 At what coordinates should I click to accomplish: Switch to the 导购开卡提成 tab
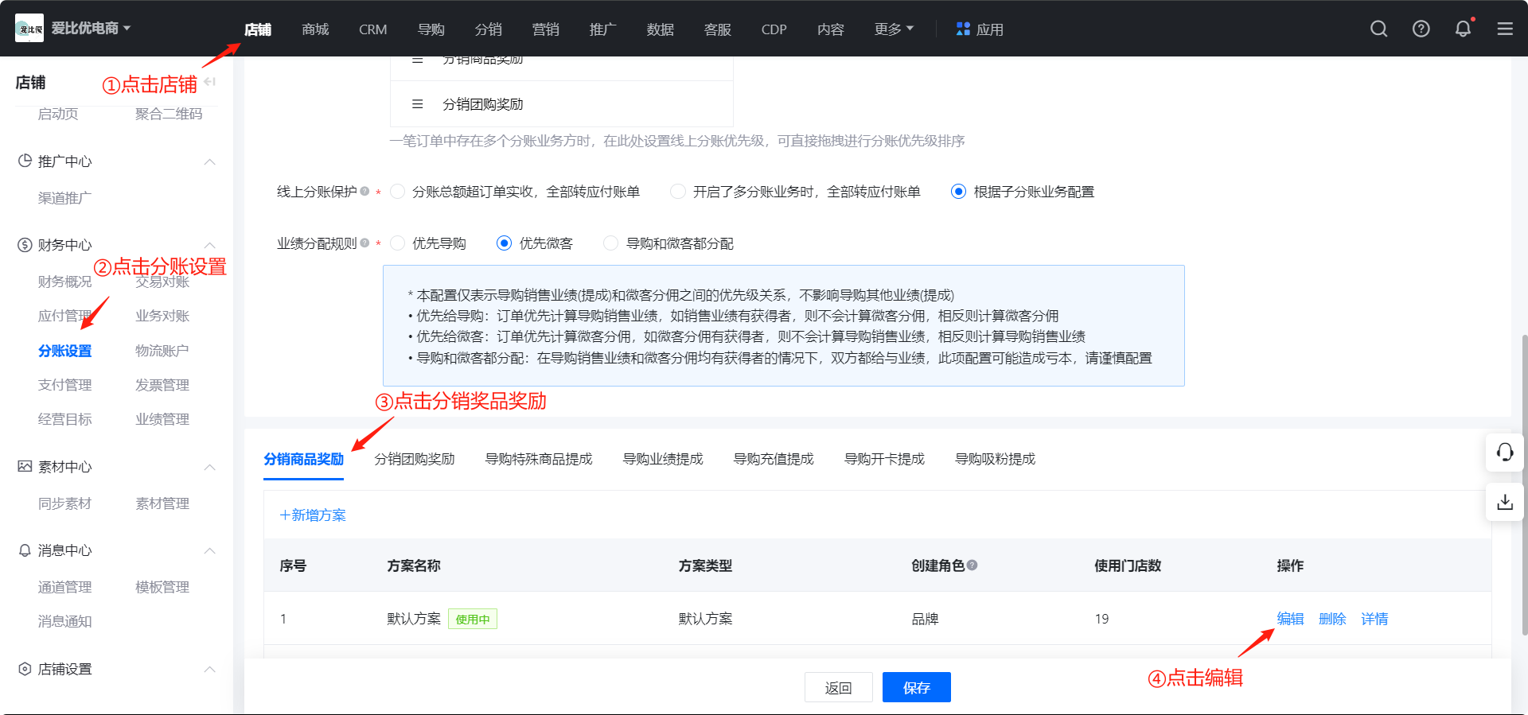884,459
